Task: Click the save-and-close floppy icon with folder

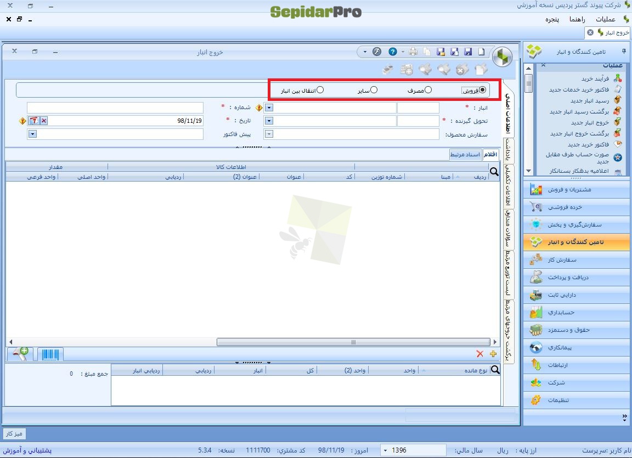Action: 441,52
